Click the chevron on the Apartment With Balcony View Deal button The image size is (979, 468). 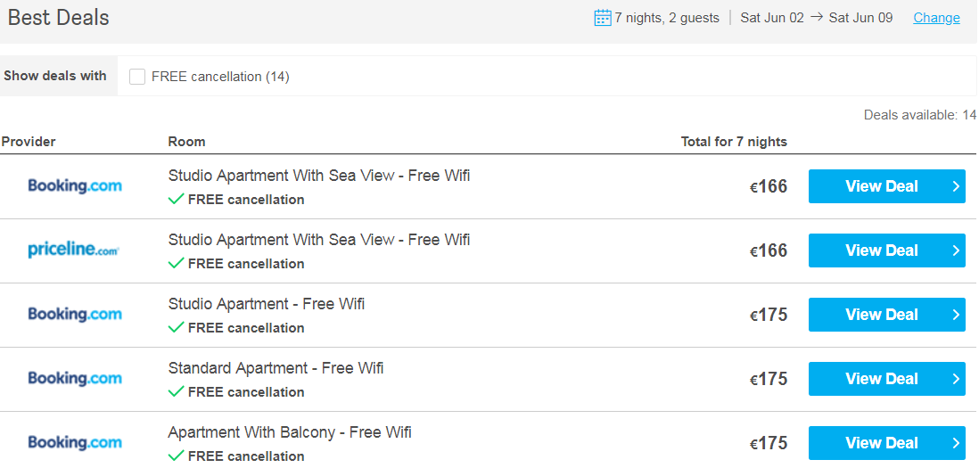[x=955, y=443]
